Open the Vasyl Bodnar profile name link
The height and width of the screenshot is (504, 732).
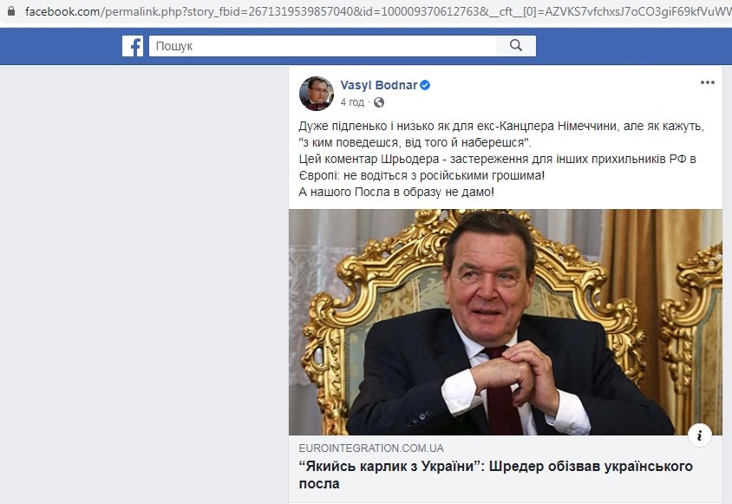tap(379, 85)
